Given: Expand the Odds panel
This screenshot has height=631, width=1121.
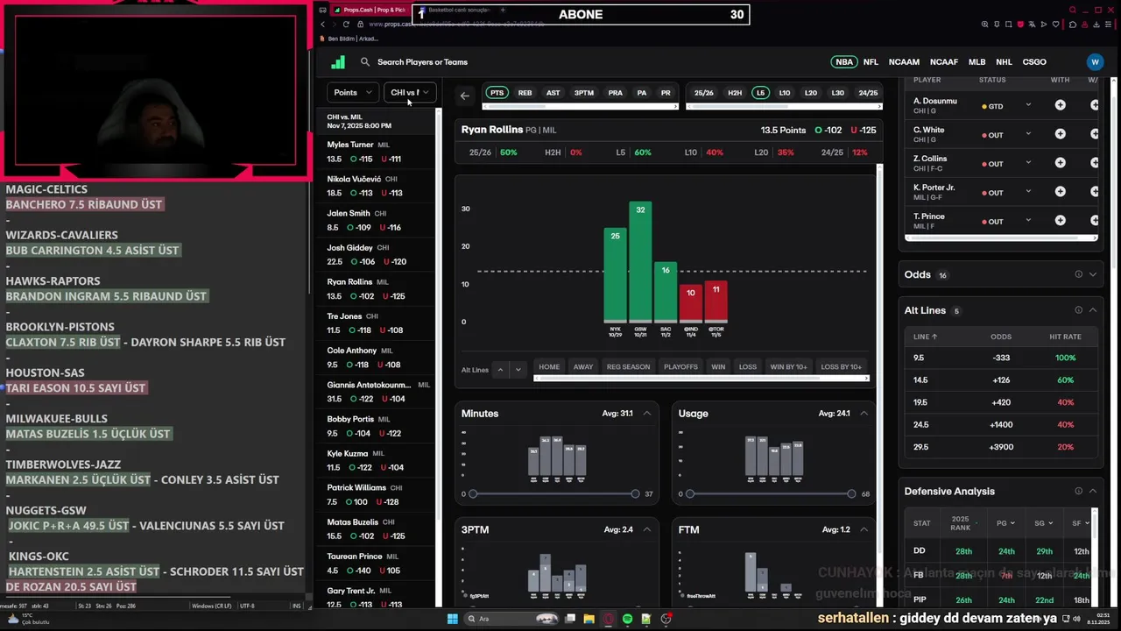Looking at the screenshot, I should 1092,274.
